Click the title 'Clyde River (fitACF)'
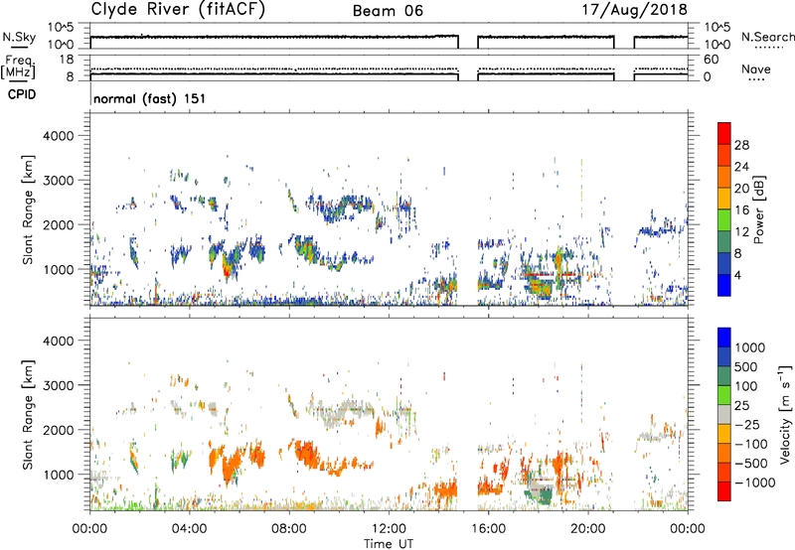This screenshot has width=795, height=550. pos(178,10)
